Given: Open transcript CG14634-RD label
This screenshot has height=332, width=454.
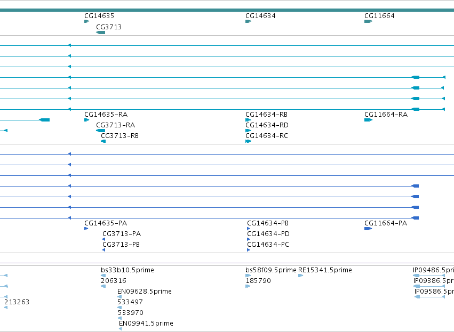Looking at the screenshot, I should [x=267, y=125].
